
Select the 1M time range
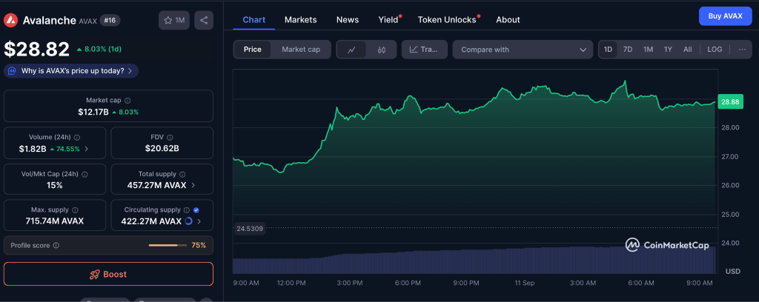click(x=648, y=50)
